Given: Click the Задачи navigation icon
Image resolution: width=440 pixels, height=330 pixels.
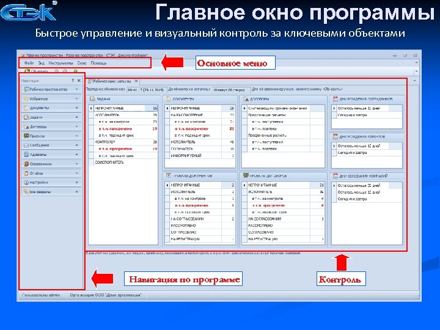Looking at the screenshot, I should point(26,117).
